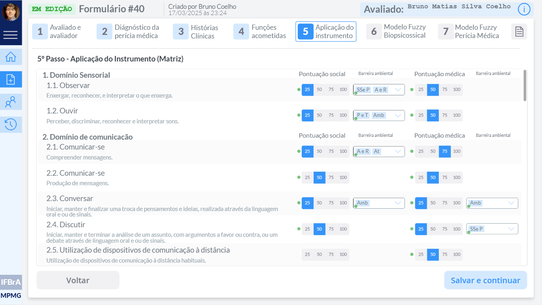
Task: Click the evaluated name Bruno Matias Silva Coelho
Action: [459, 7]
